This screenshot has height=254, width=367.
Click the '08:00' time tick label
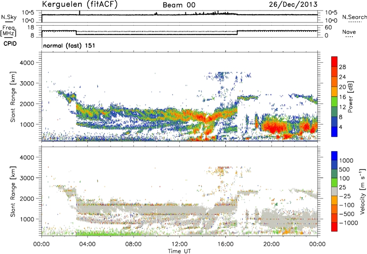(x=133, y=244)
